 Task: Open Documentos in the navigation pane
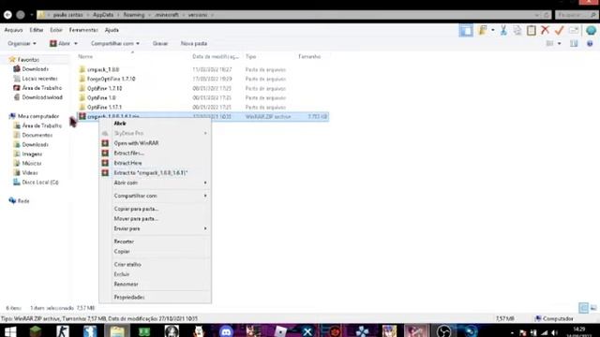37,135
